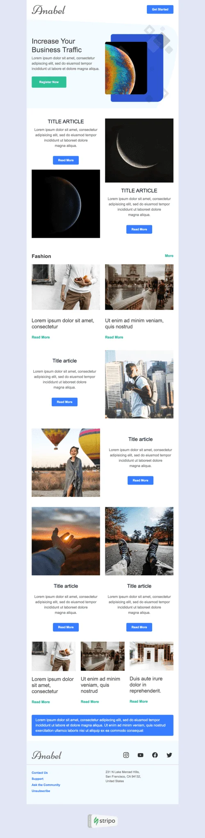Click the Get Started button

(x=160, y=9)
